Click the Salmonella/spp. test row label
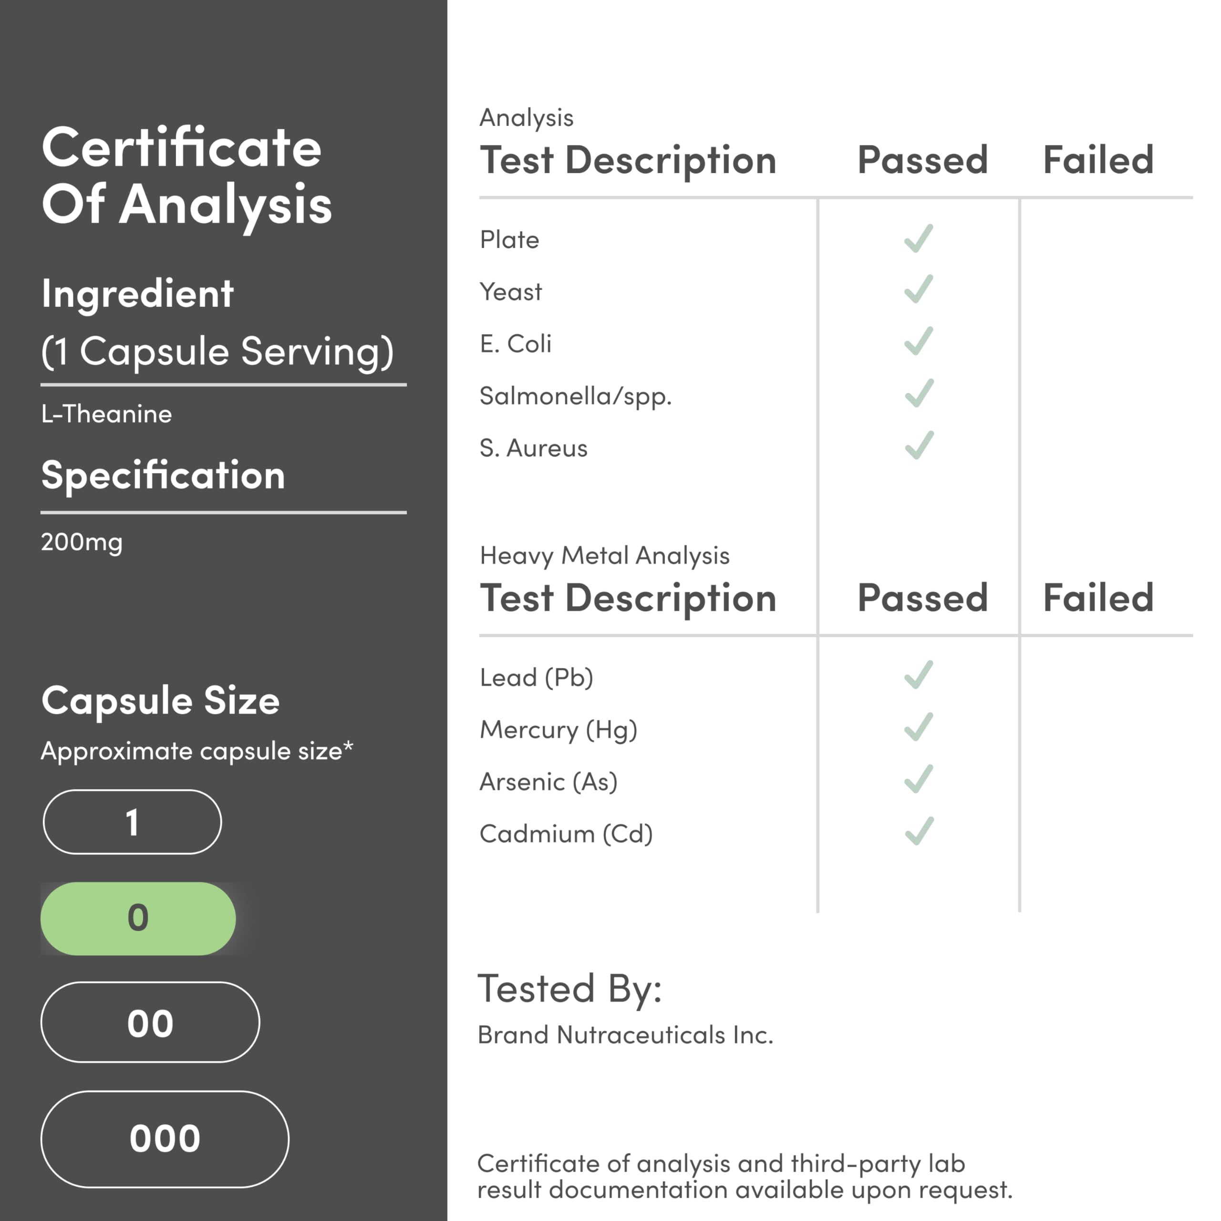Viewport: 1221px width, 1221px height. coord(575,396)
